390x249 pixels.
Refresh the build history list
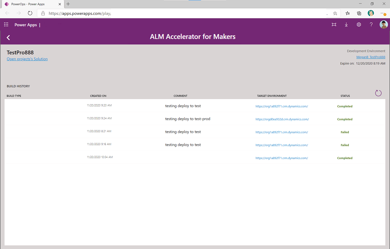click(378, 93)
